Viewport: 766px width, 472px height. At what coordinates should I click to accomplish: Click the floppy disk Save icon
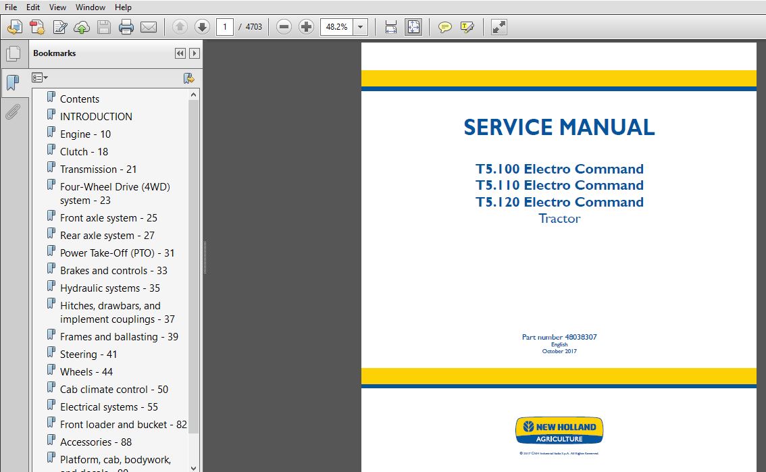click(x=103, y=27)
